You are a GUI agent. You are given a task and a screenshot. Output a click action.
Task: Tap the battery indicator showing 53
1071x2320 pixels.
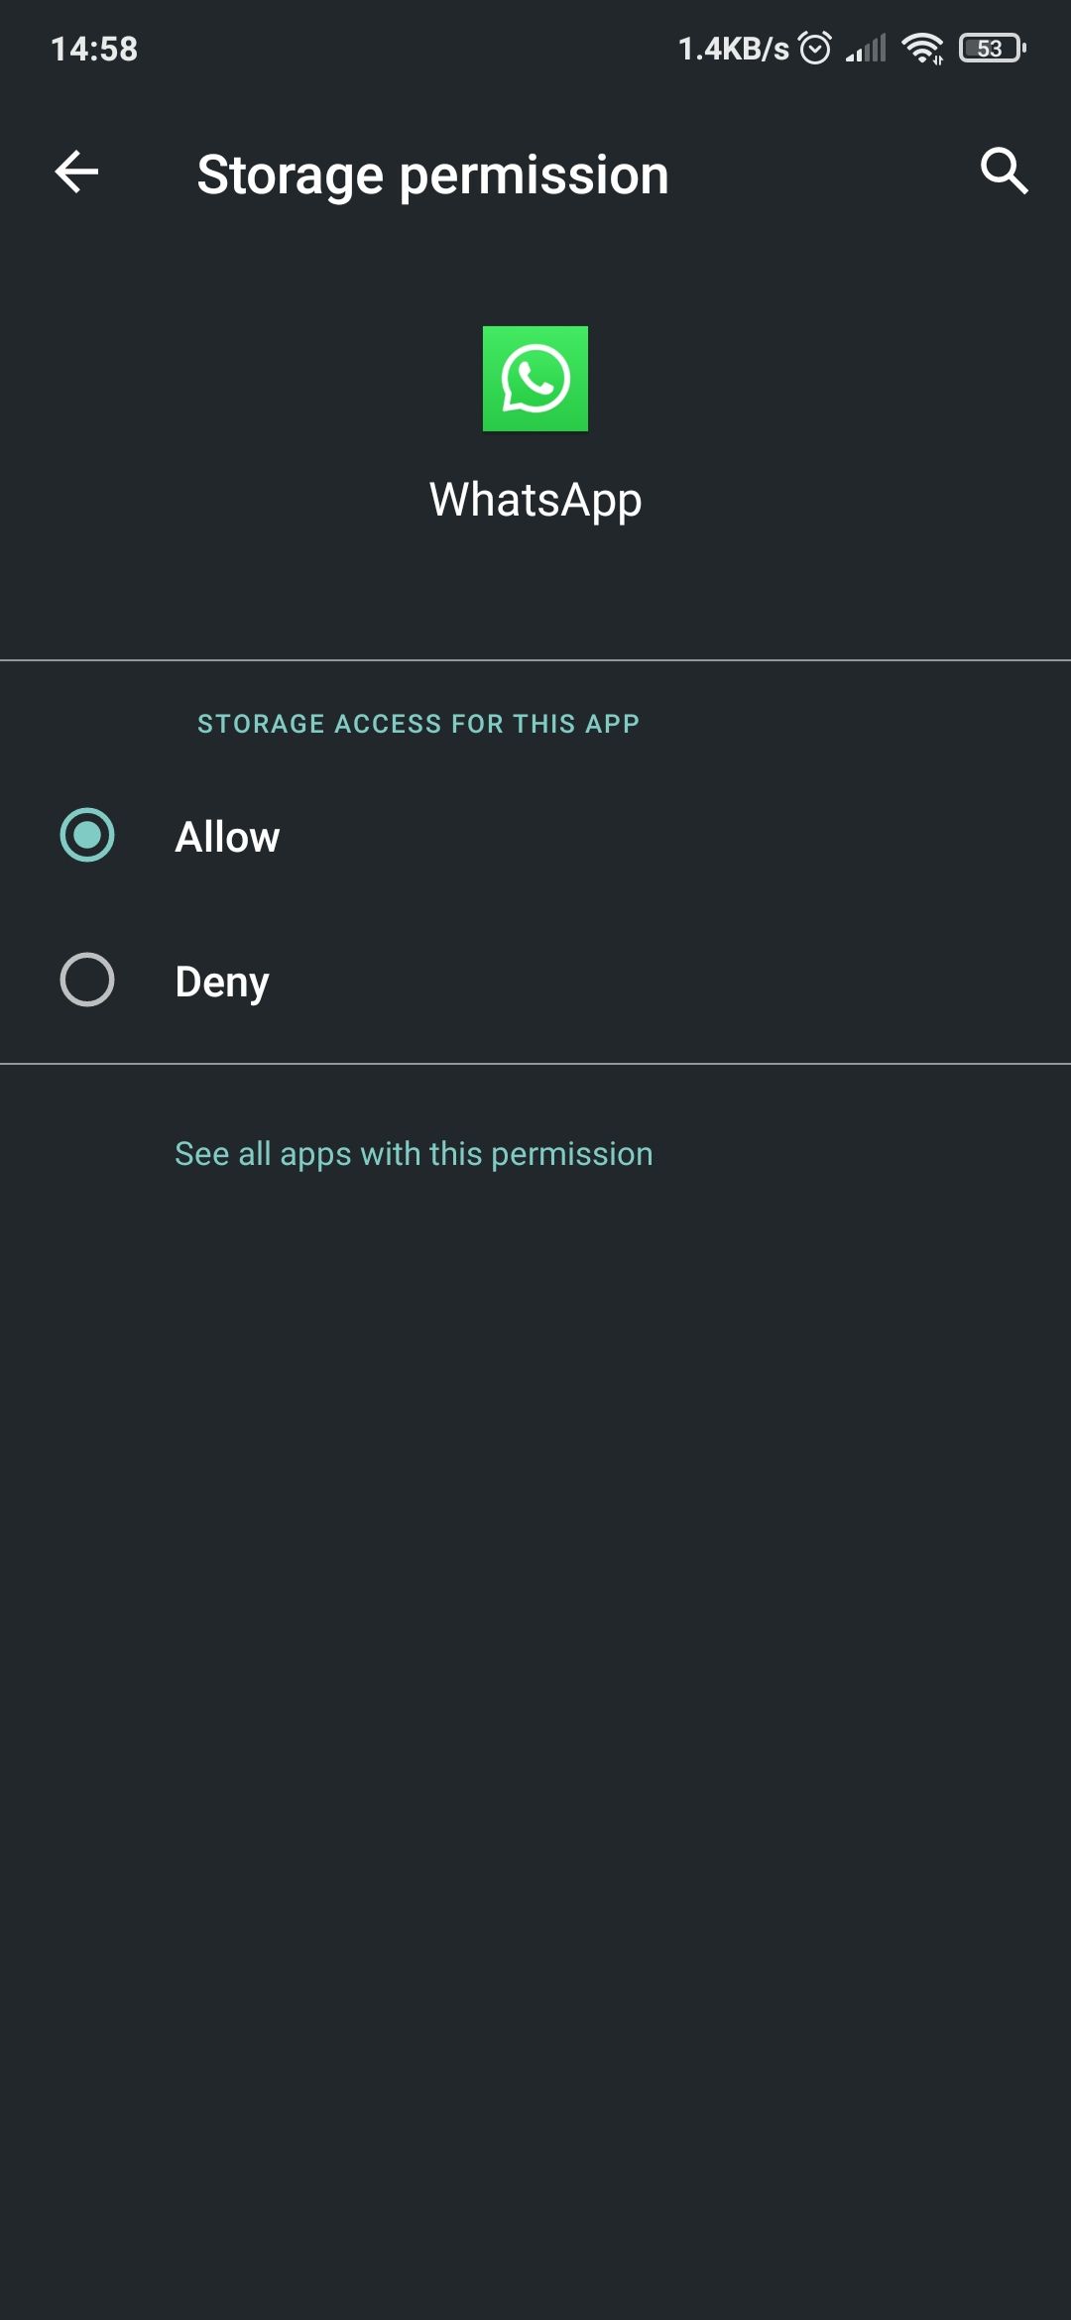click(990, 47)
